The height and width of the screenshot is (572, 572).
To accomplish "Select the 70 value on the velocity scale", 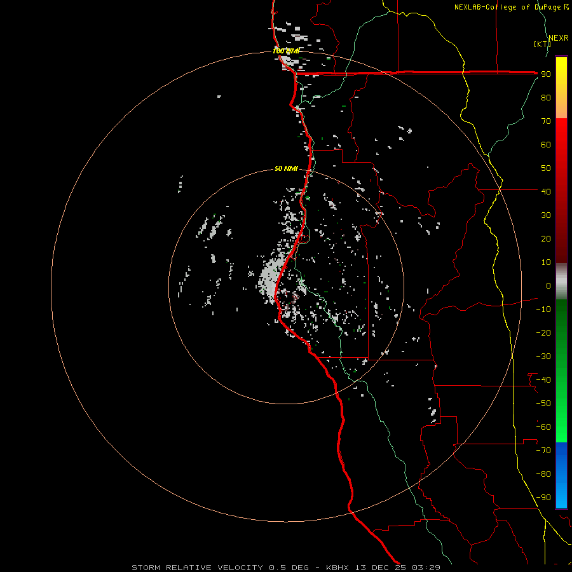I will click(x=546, y=121).
